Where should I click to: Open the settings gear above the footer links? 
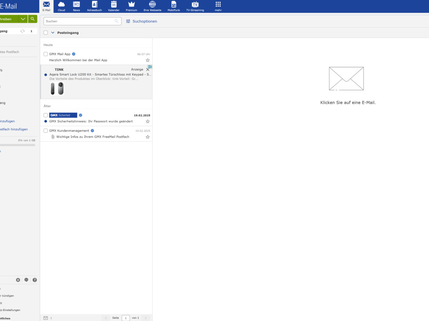pyautogui.click(x=18, y=280)
